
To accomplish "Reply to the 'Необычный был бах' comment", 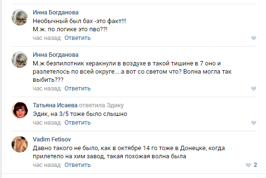I will (77, 38).
